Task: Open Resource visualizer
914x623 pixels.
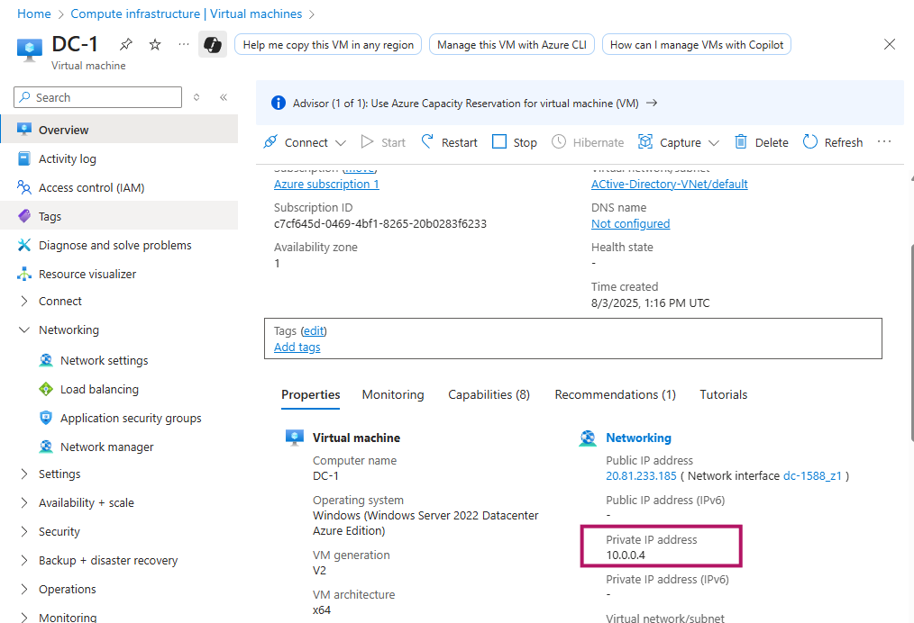Action: click(x=119, y=274)
